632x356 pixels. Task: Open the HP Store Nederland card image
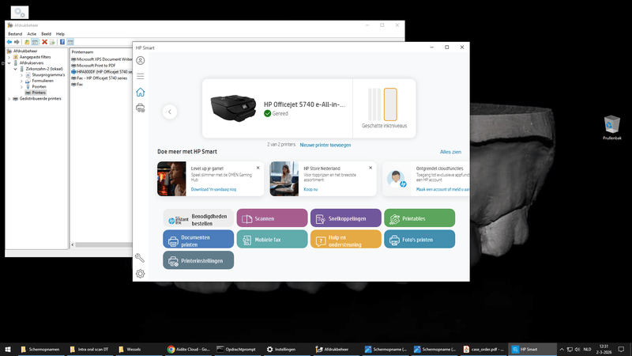point(284,179)
